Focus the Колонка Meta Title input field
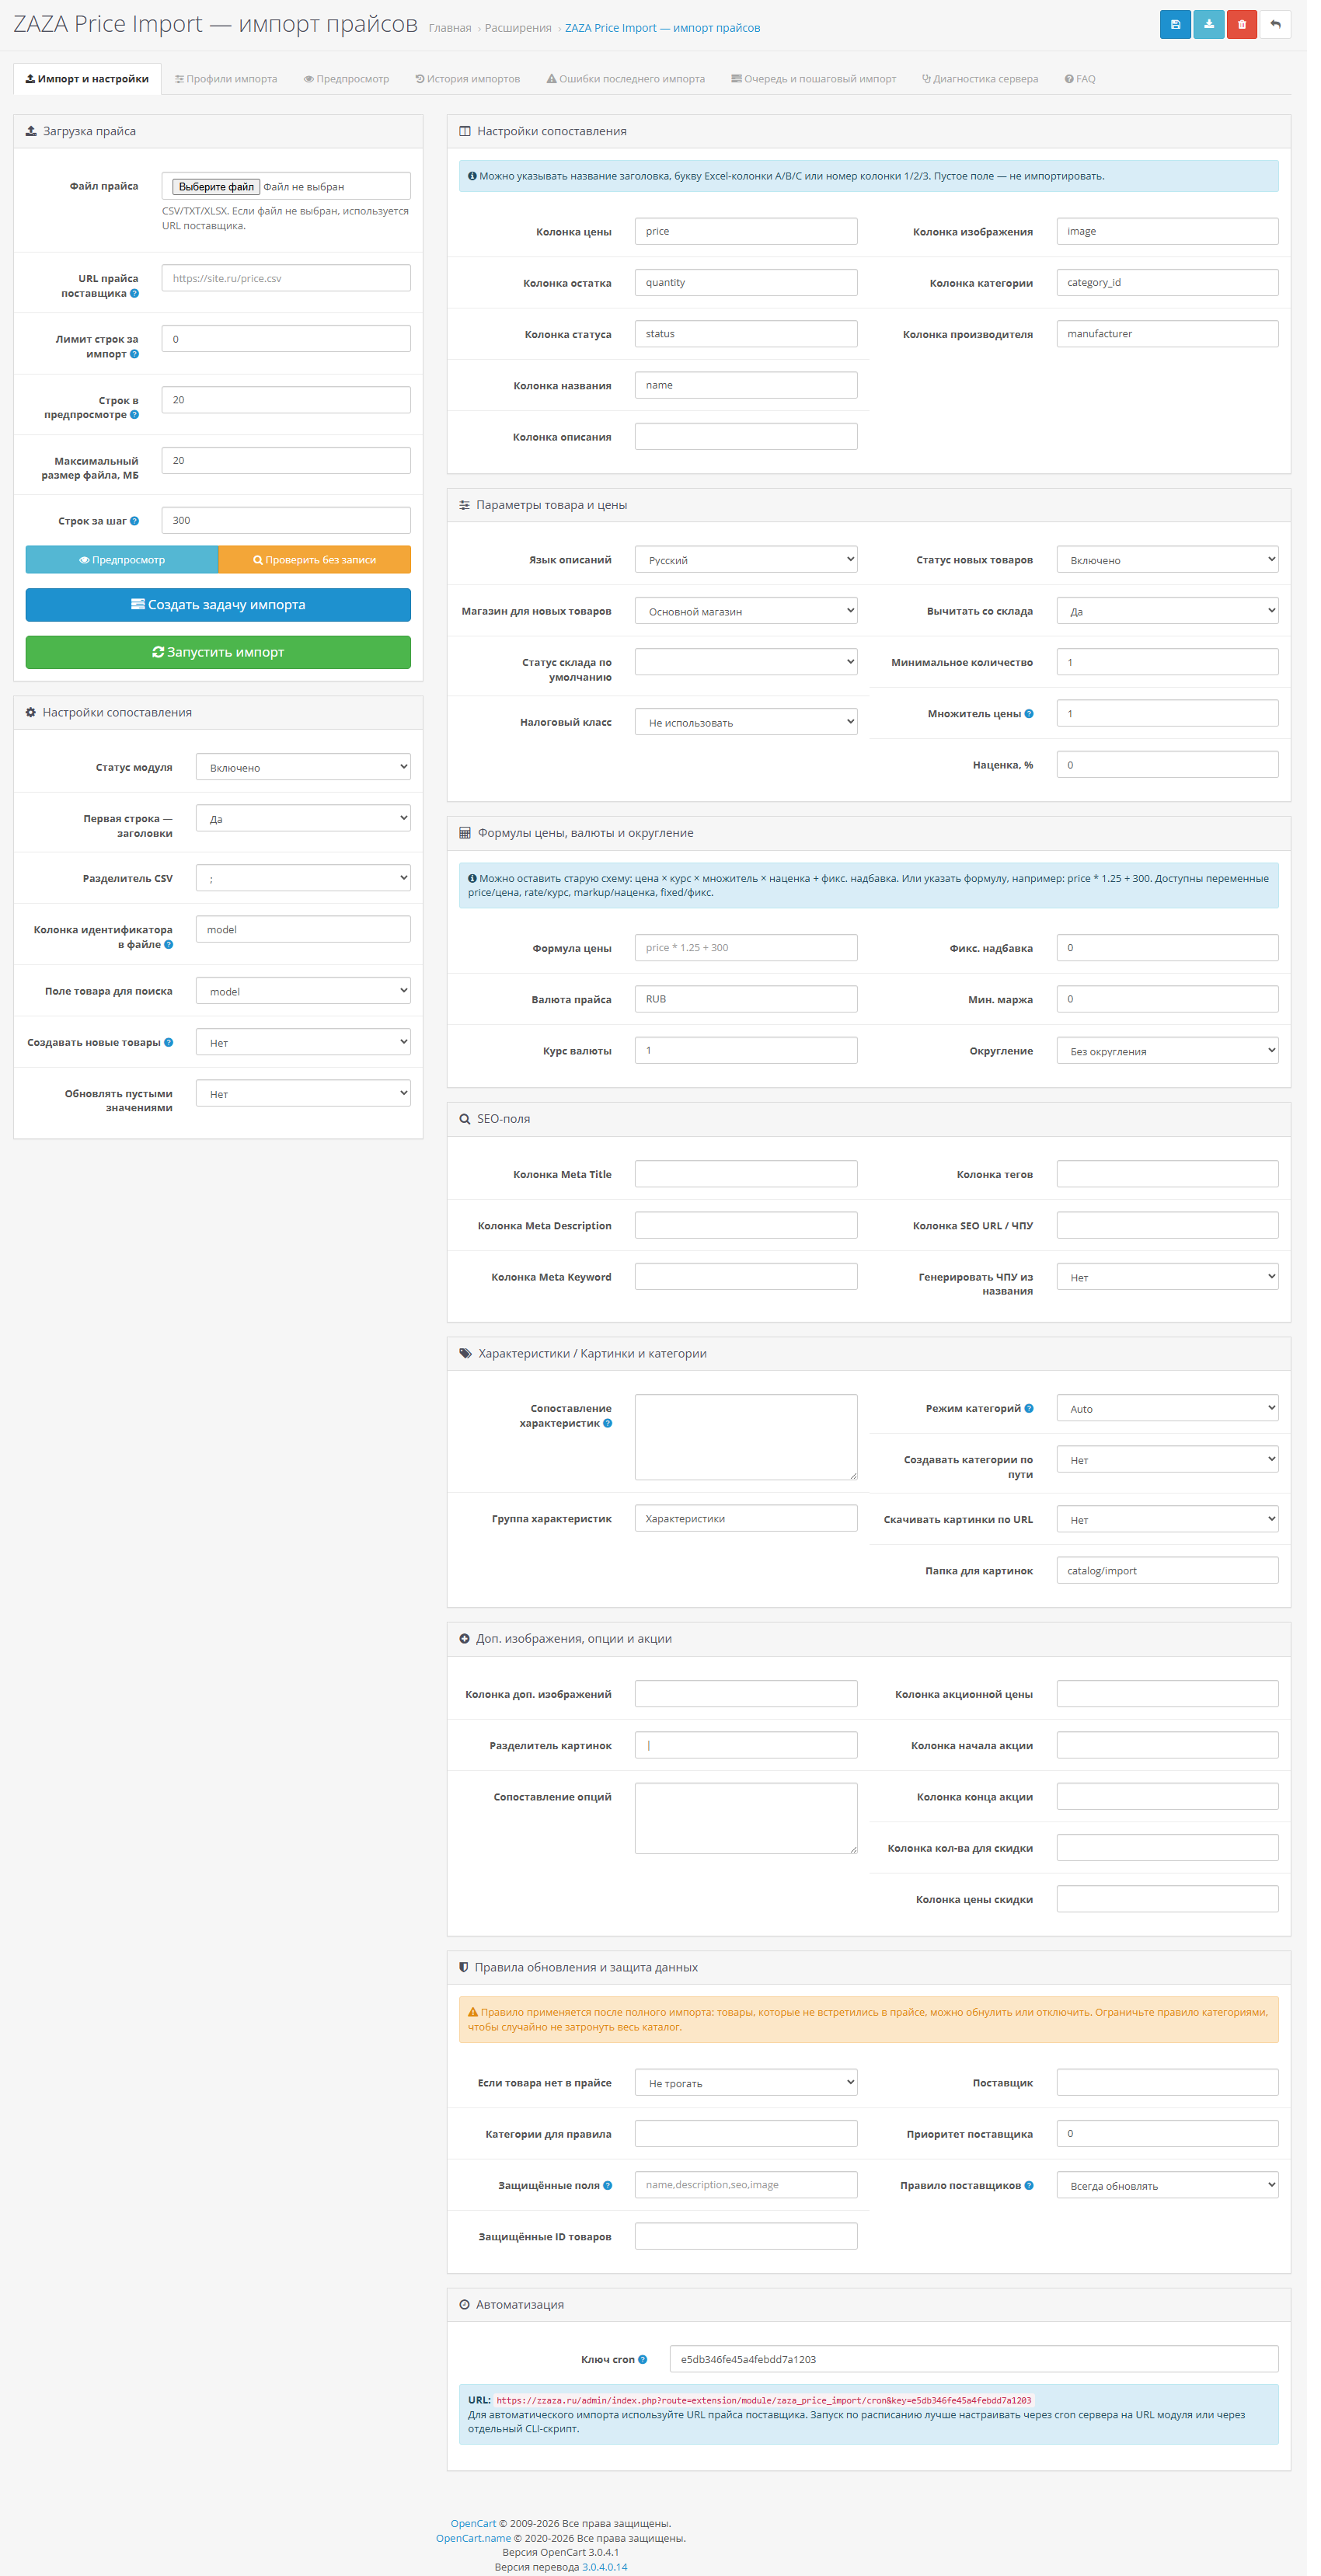This screenshot has height=2576, width=1321. [x=746, y=1174]
